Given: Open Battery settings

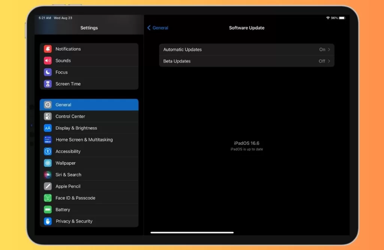Looking at the screenshot, I should coord(89,209).
